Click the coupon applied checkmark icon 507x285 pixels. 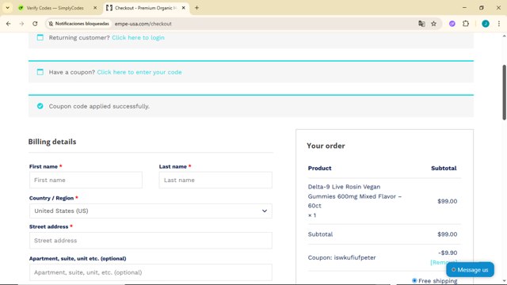click(x=40, y=106)
